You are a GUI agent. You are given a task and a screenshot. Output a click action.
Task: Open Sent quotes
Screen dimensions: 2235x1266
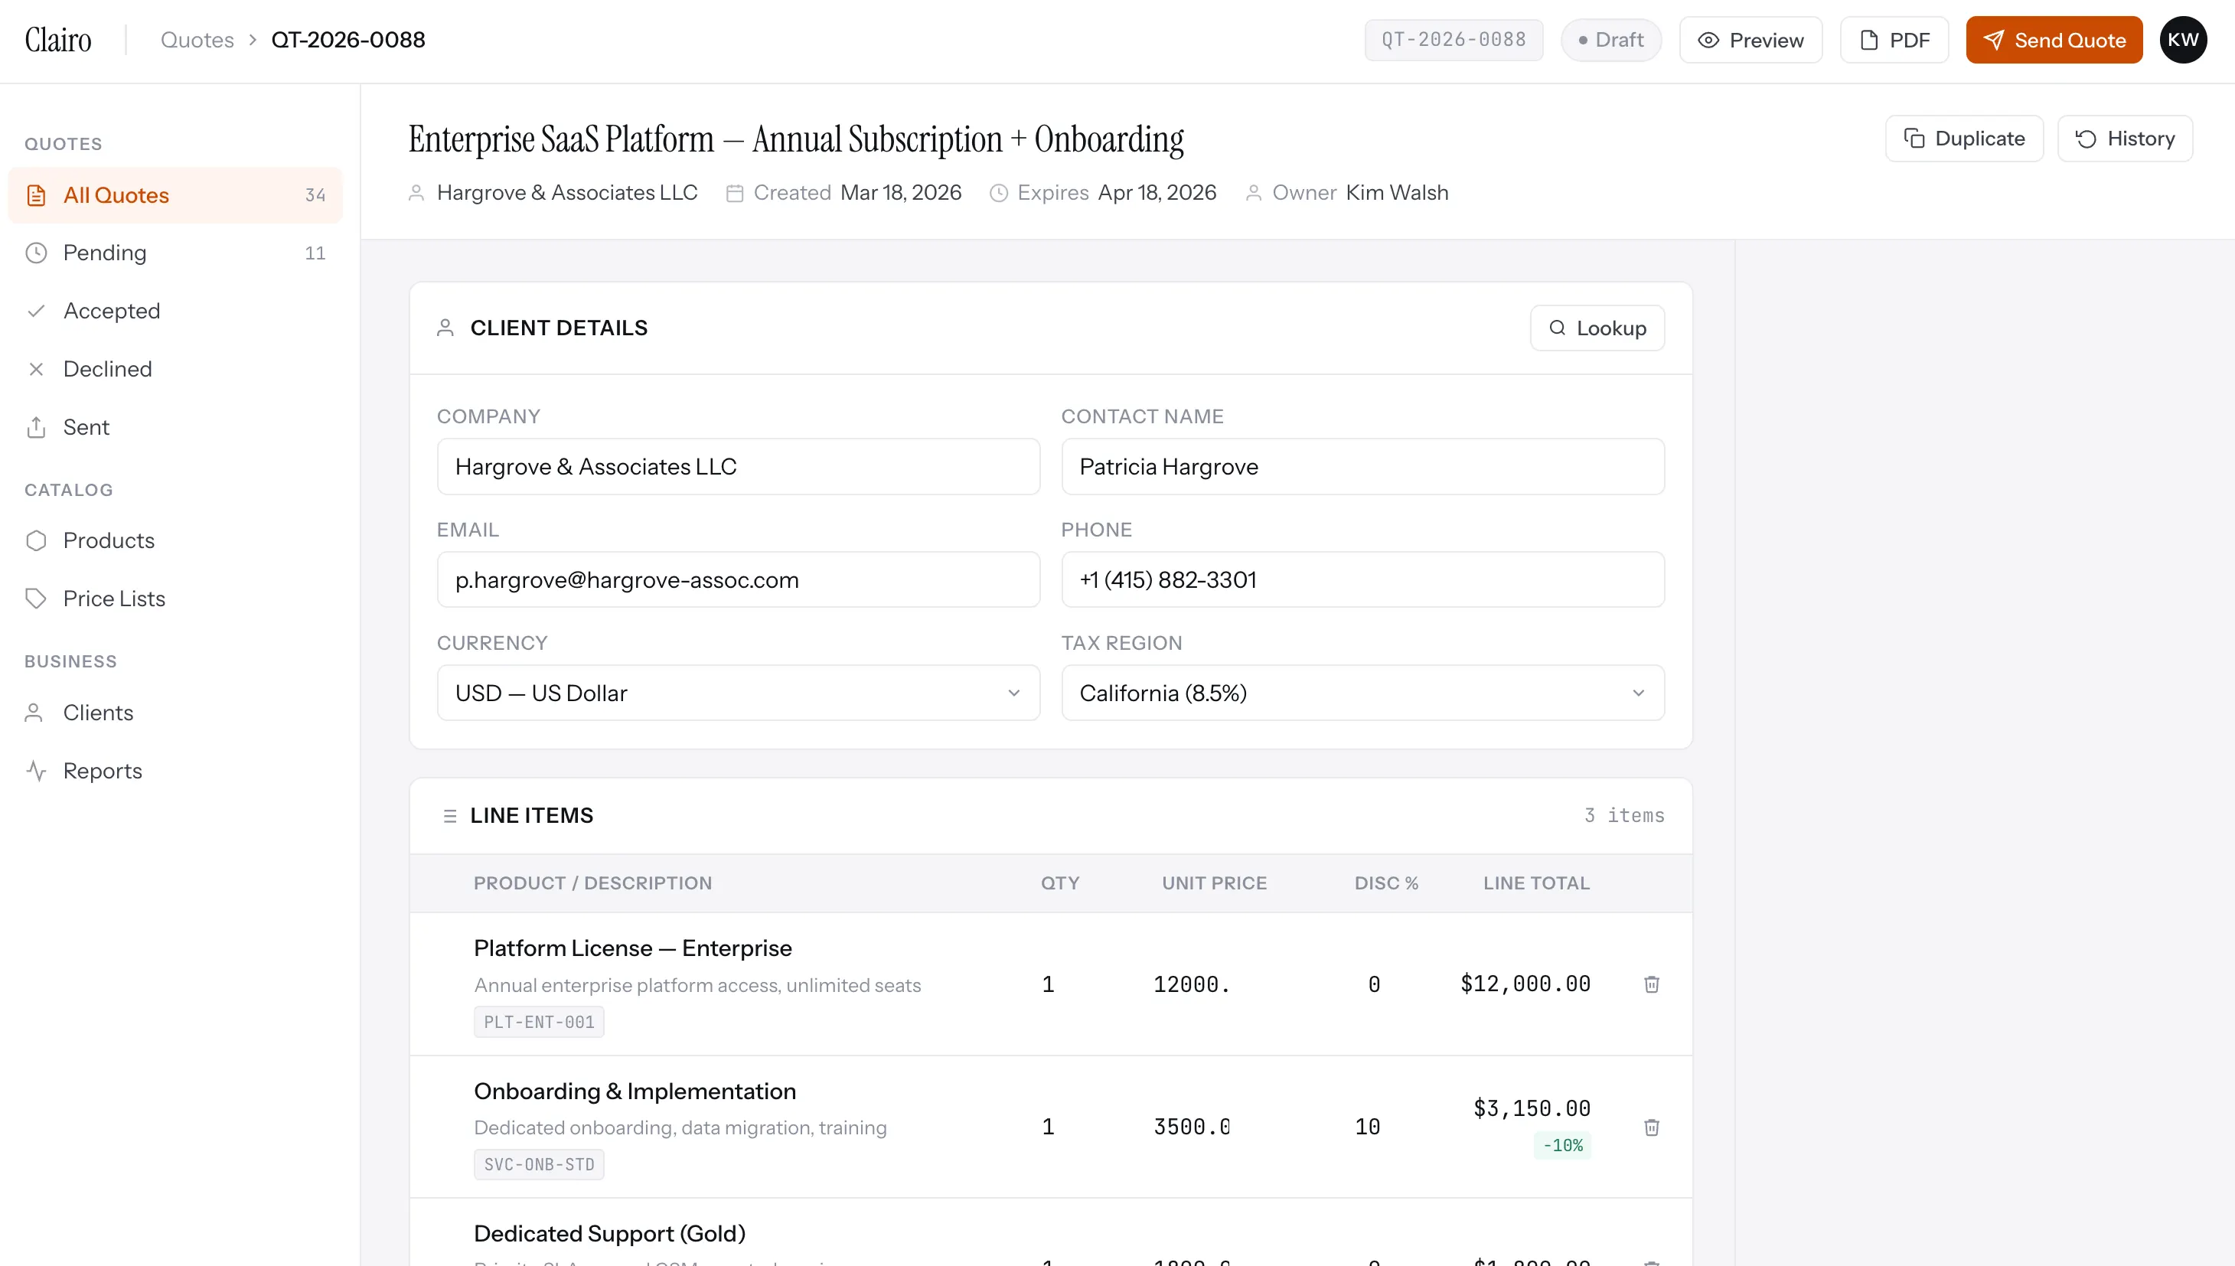(175, 428)
